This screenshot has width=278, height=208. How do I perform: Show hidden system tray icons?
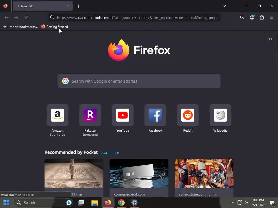(233, 203)
